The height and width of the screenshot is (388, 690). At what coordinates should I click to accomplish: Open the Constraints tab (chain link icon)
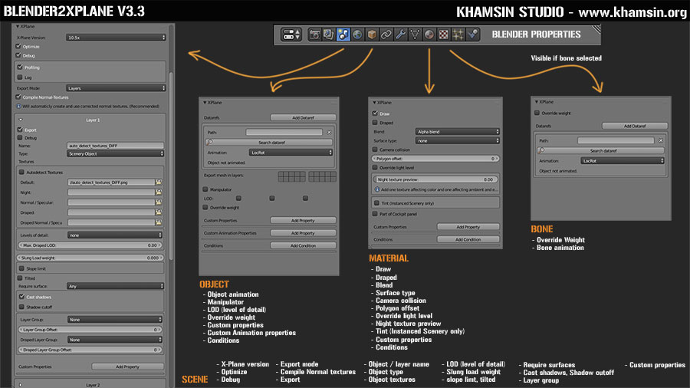point(386,35)
